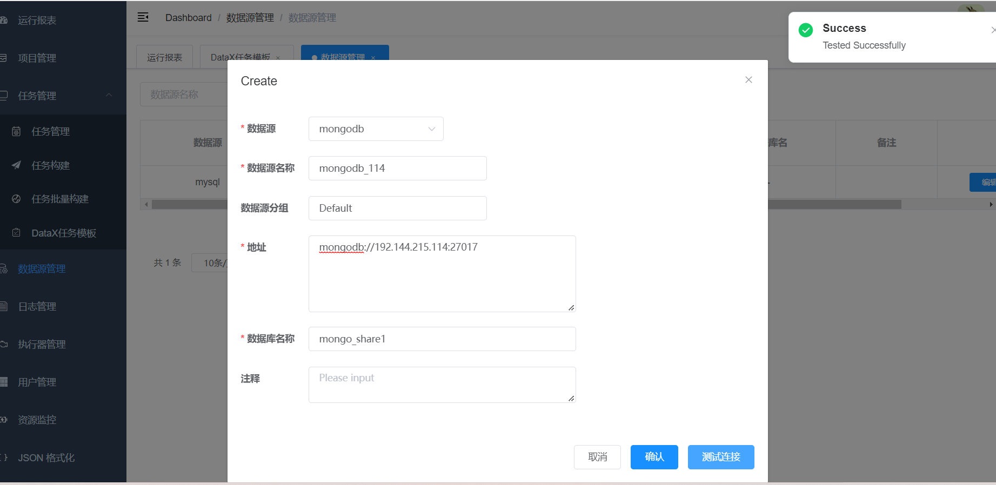Click the 地址 textarea with the mongodb URL
This screenshot has height=485, width=996.
pyautogui.click(x=442, y=274)
